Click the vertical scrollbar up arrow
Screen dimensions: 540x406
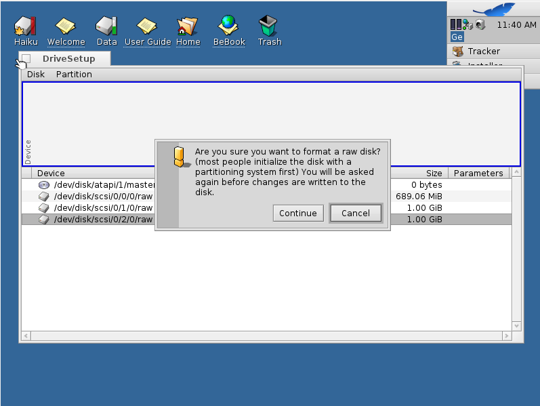click(x=516, y=173)
